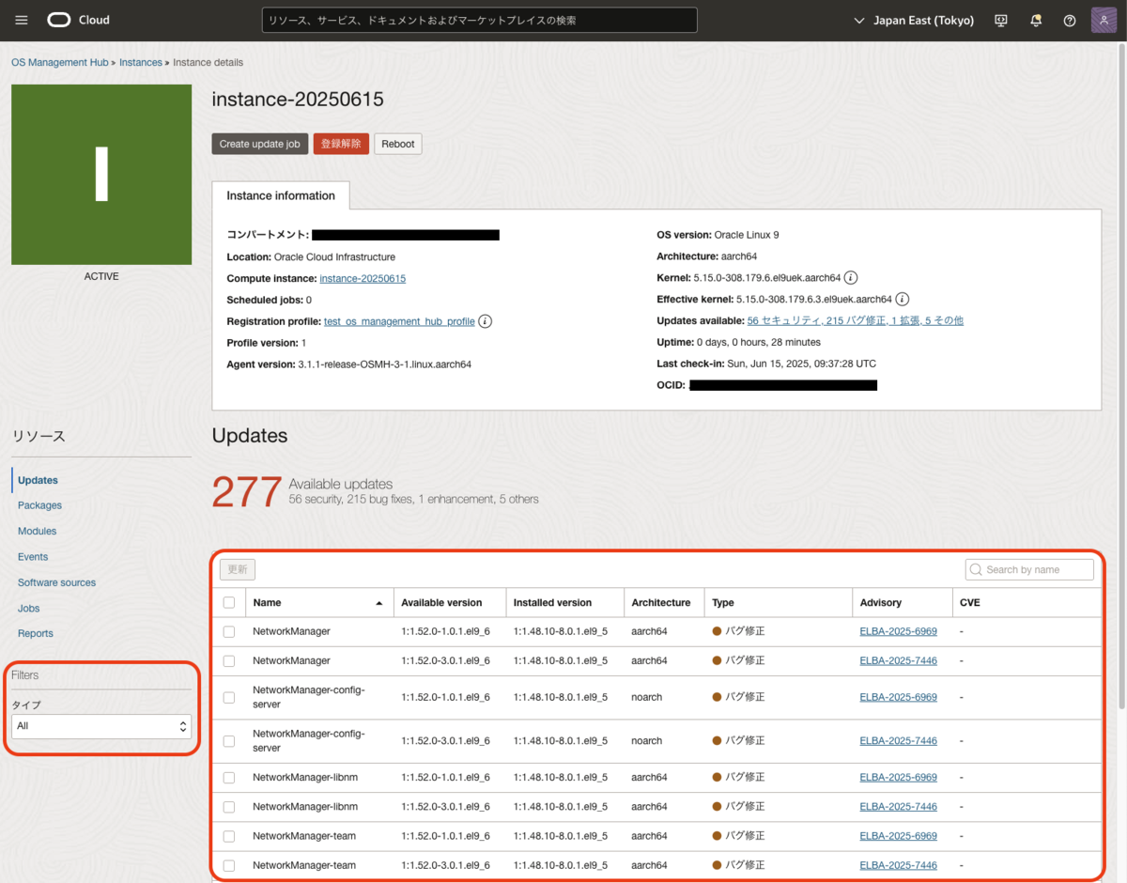Image resolution: width=1127 pixels, height=883 pixels.
Task: Open ELBA-2025-6969 advisory in first NetworkManager row
Action: pos(898,632)
